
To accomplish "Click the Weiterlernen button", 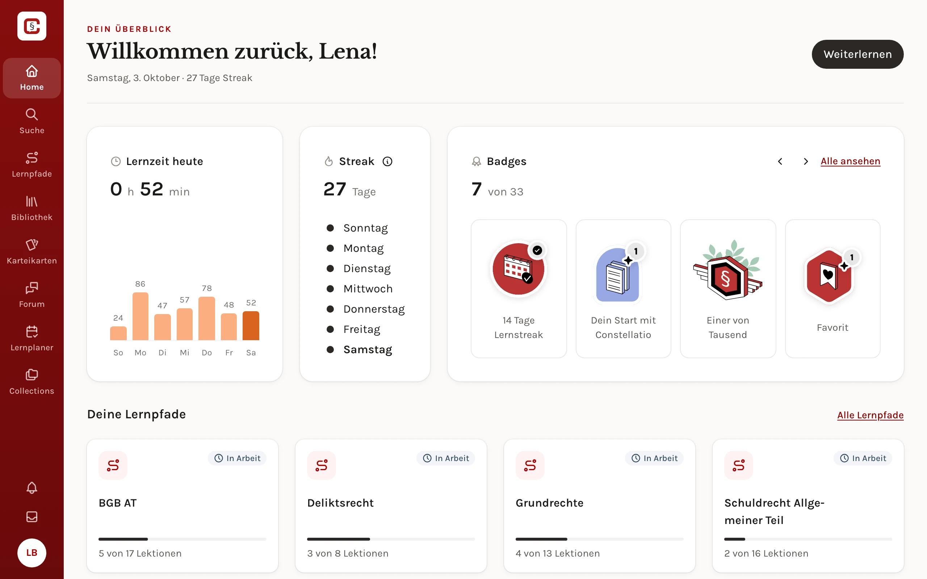I will pos(857,54).
